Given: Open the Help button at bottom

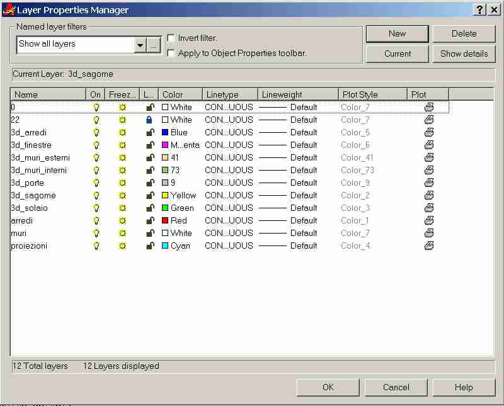Looking at the screenshot, I should click(x=464, y=387).
